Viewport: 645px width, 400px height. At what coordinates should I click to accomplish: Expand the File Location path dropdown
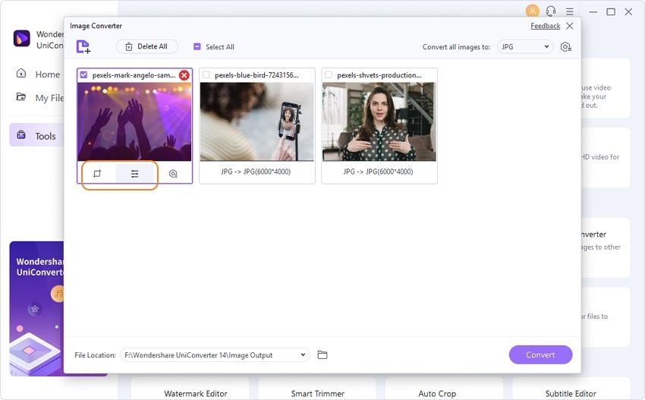215,354
